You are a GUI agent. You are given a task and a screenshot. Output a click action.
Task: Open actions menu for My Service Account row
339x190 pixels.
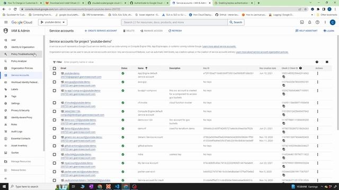point(317,163)
